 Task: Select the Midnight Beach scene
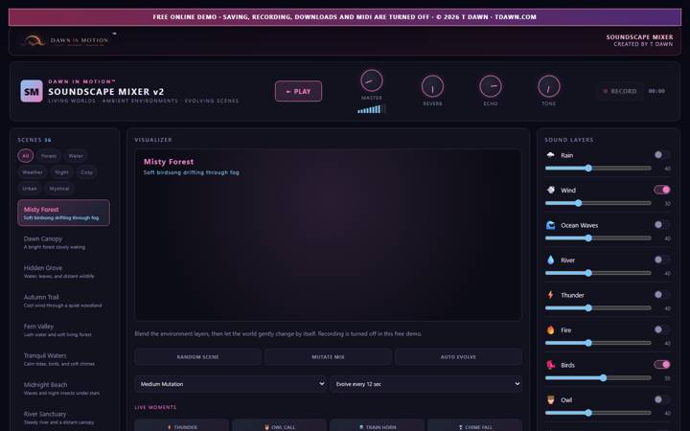click(x=64, y=388)
